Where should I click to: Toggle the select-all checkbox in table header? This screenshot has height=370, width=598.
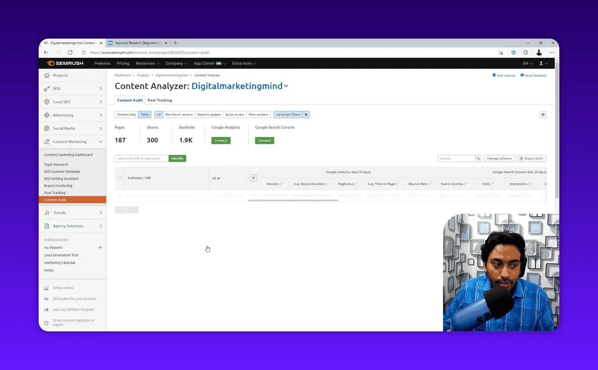[x=120, y=178]
